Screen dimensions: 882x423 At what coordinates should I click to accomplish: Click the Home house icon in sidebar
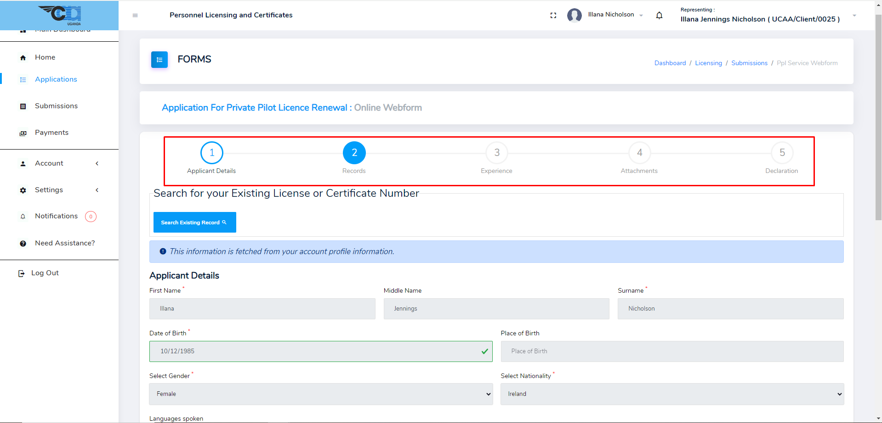tap(23, 58)
